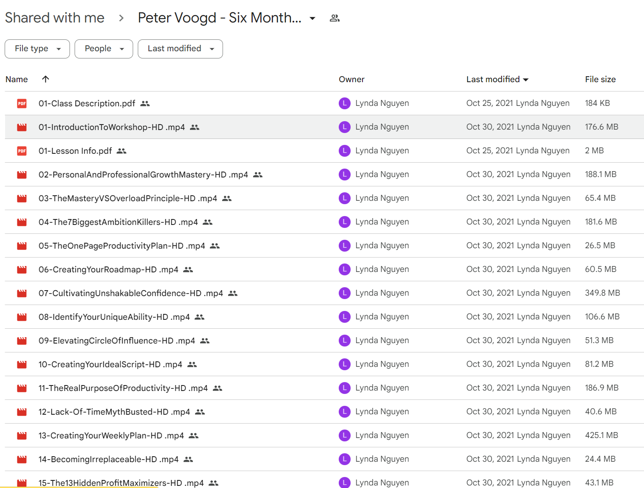Viewport: 644px width, 488px height.
Task: Click video icon of 06-CreatingYourRoadmap
Action: point(22,269)
